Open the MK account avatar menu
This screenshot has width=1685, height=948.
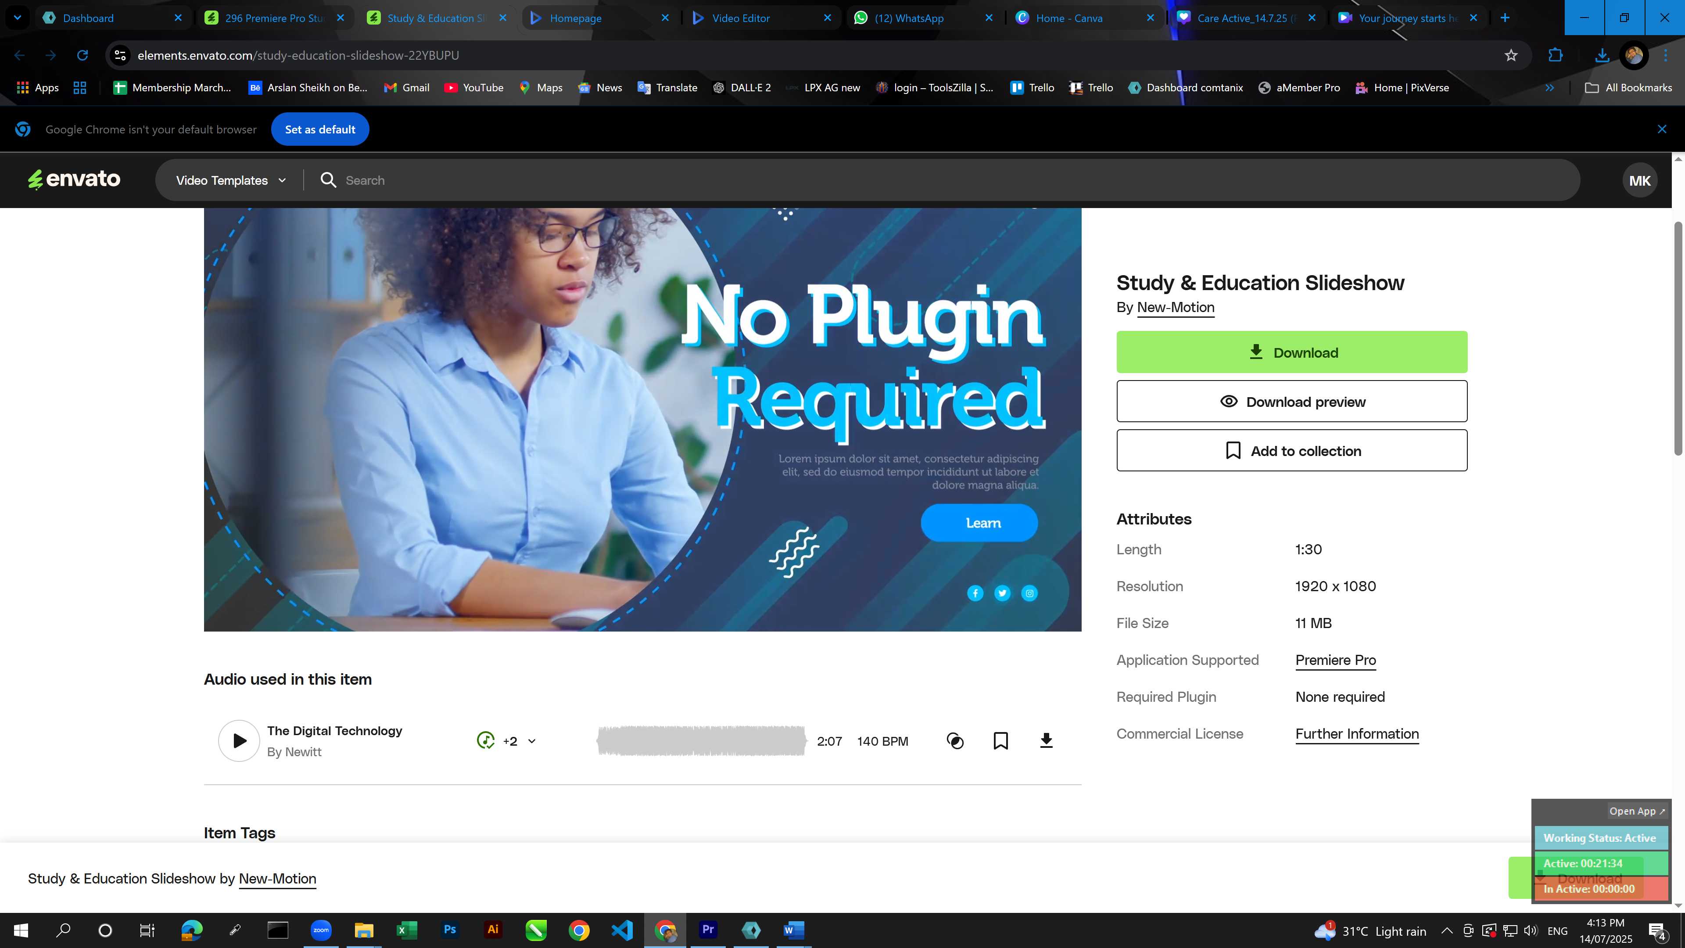pos(1639,180)
